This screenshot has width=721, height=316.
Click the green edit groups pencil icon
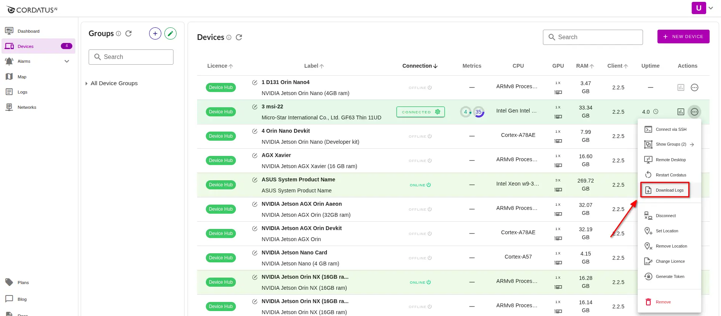[x=170, y=33]
